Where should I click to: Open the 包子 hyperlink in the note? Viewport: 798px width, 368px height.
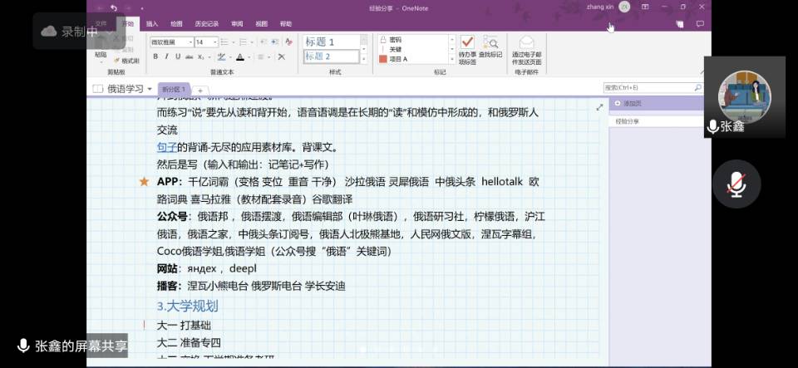click(166, 147)
